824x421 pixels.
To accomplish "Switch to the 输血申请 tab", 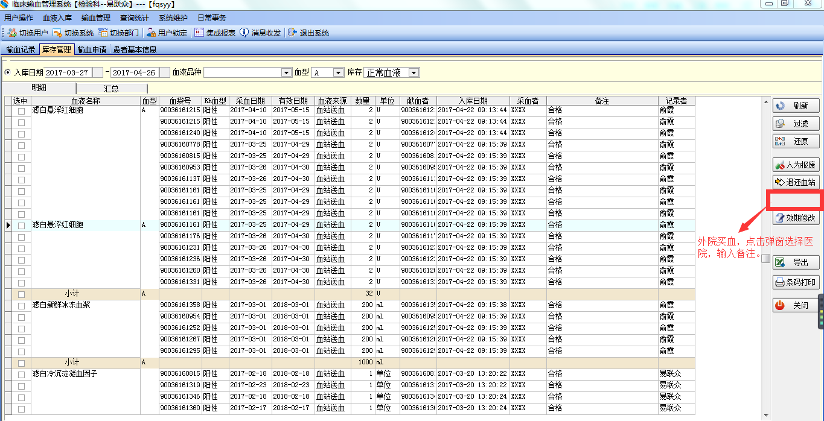I will tap(92, 49).
